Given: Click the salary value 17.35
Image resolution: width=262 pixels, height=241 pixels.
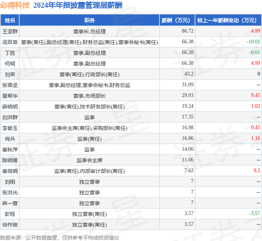Looking at the screenshot, I should tap(188, 117).
